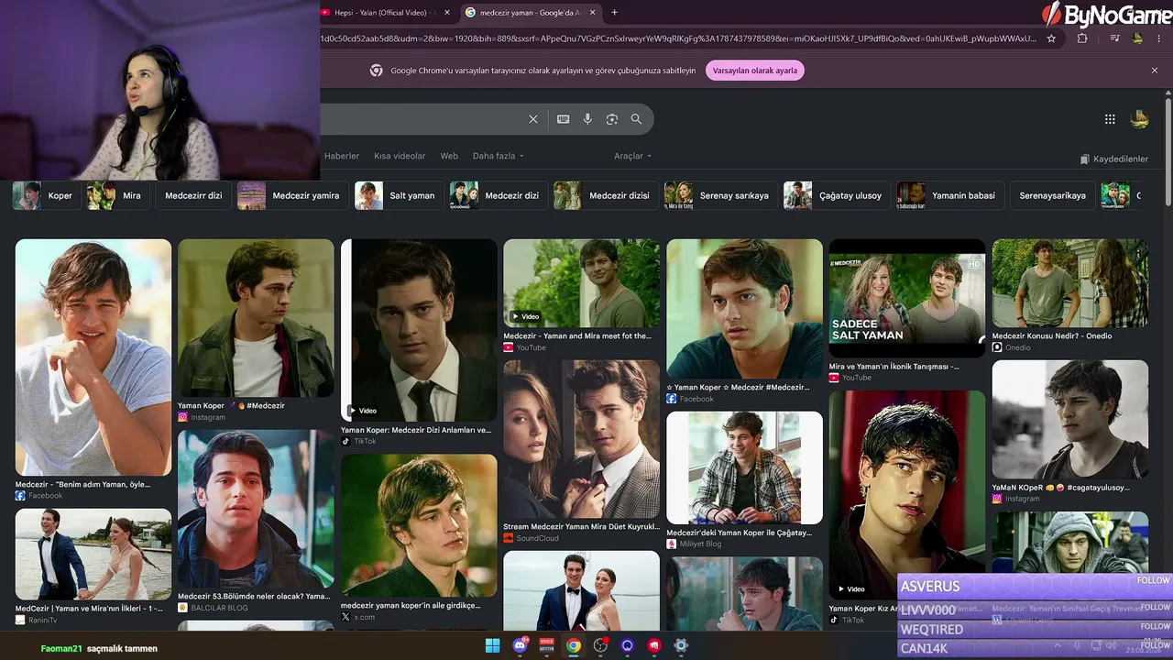Click inside the Google search input field
Screen dimensions: 1173x660
(x=422, y=119)
